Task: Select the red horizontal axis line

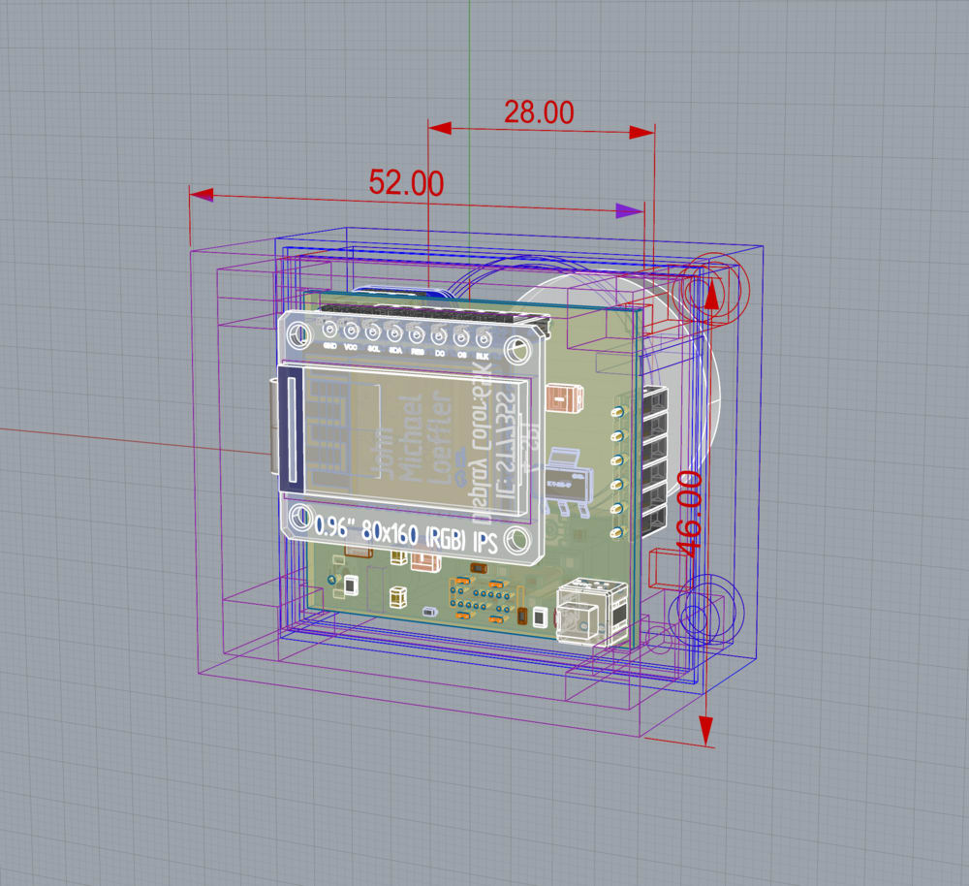Action: pyautogui.click(x=135, y=441)
